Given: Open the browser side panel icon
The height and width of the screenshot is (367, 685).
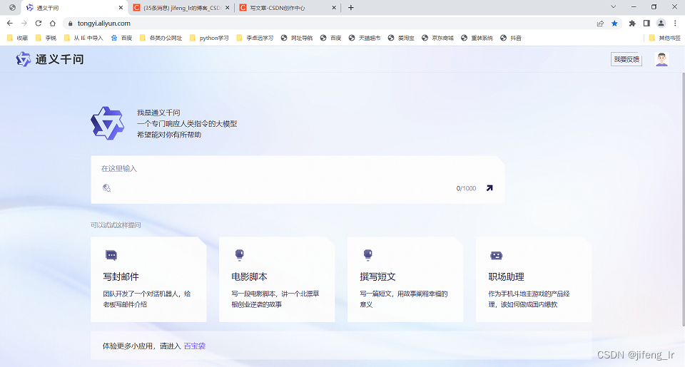Looking at the screenshot, I should click(646, 24).
